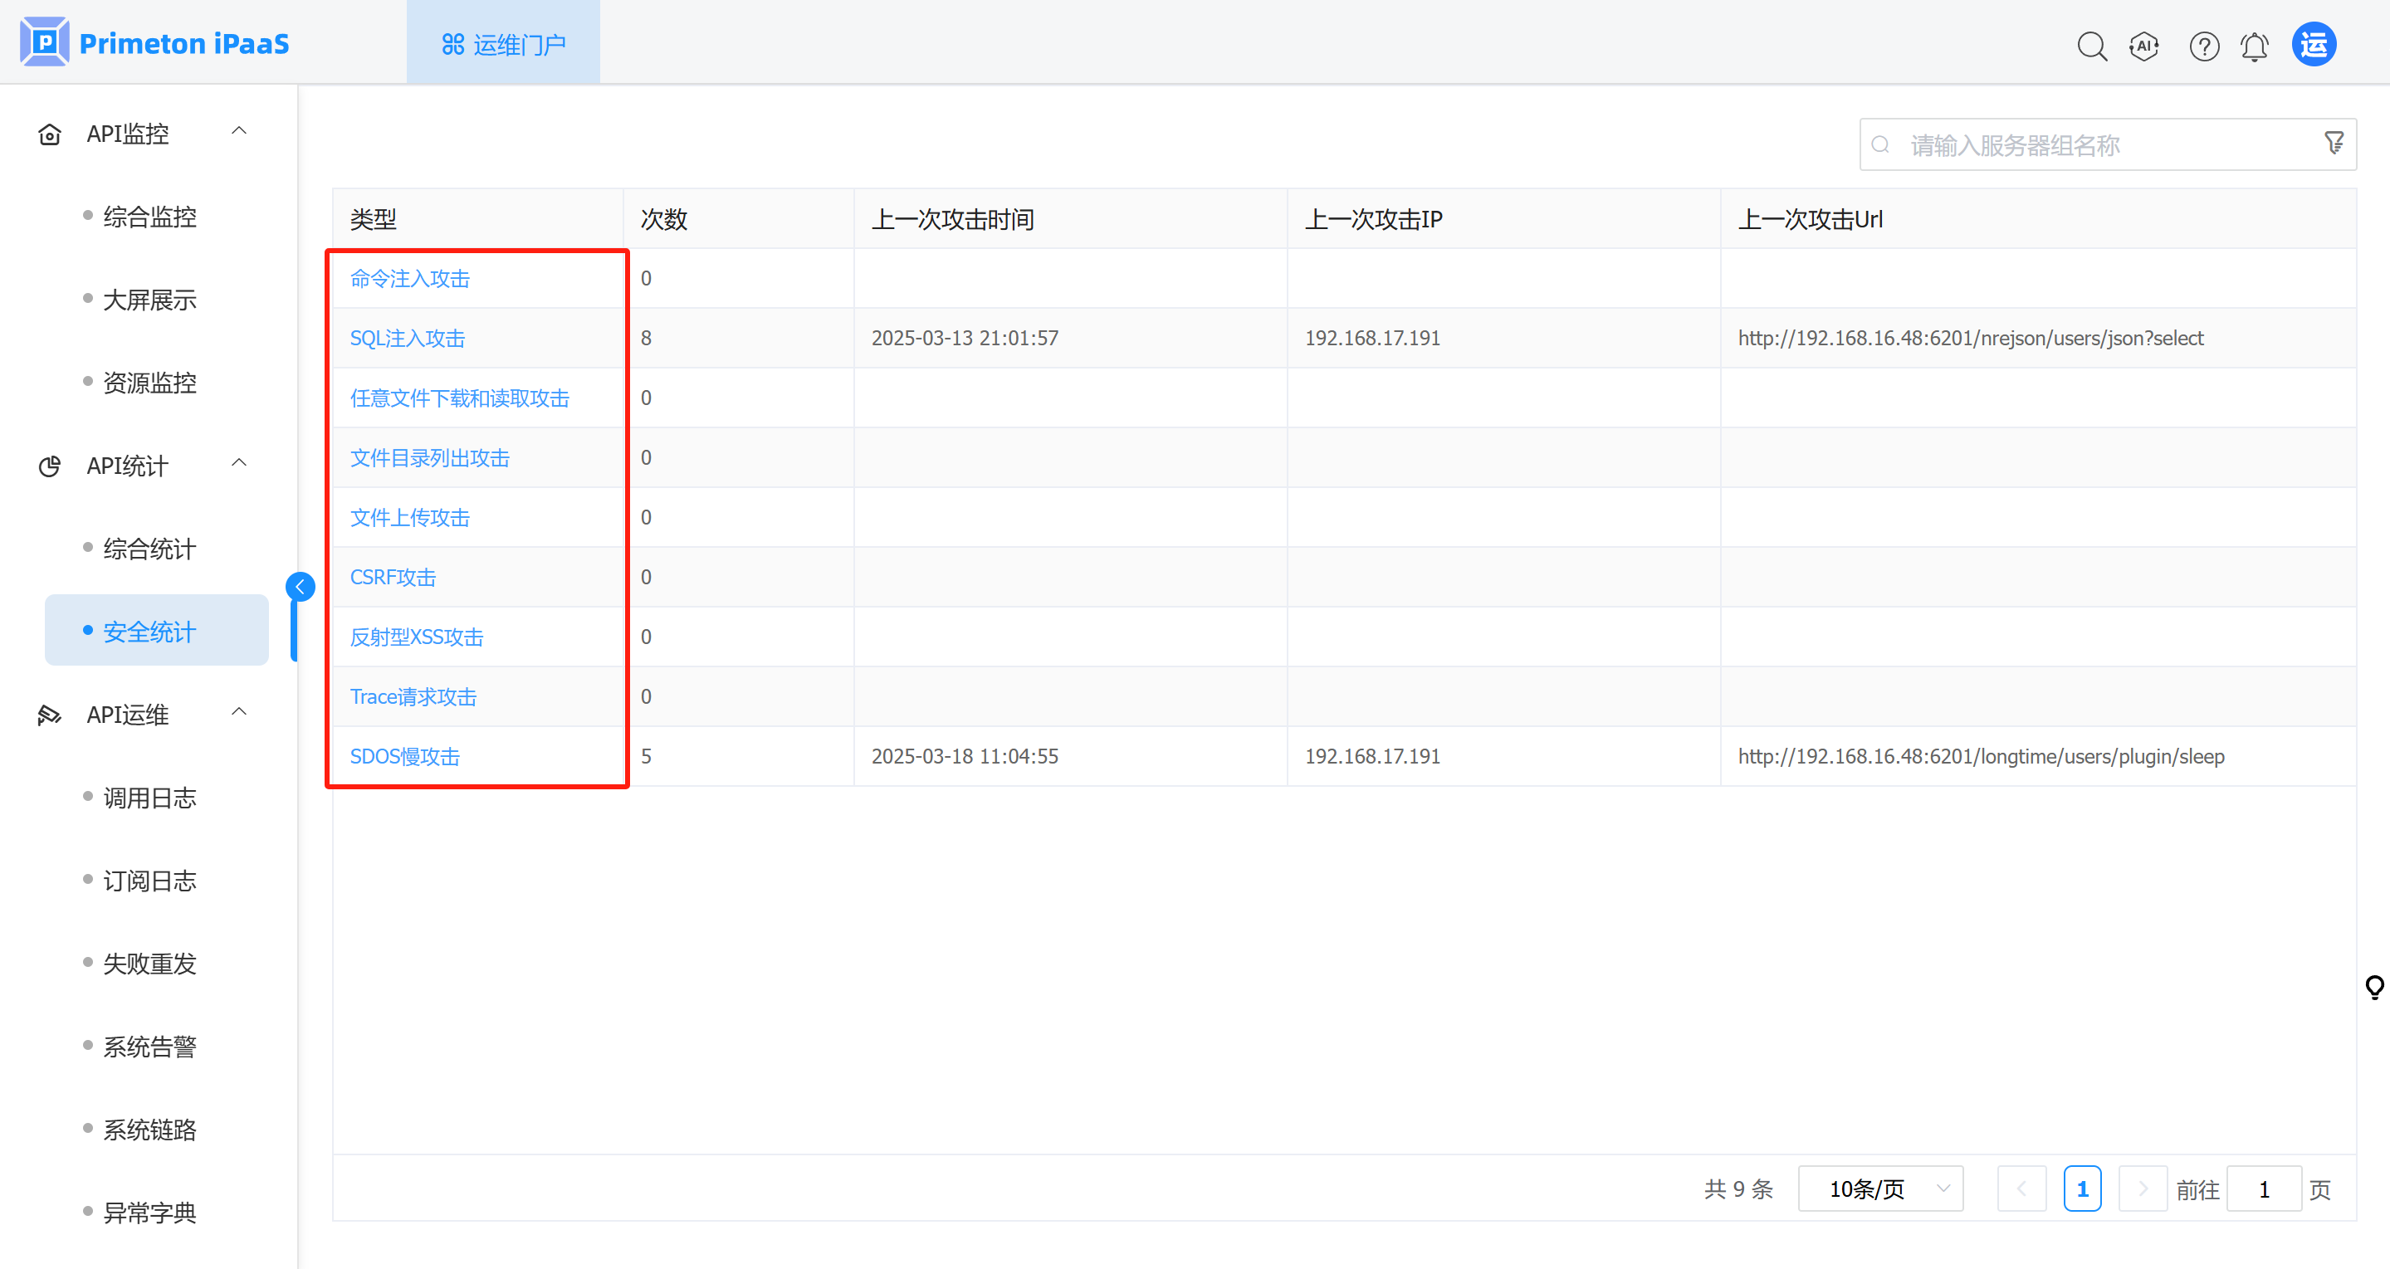Click the filter funnel icon in search box
This screenshot has height=1269, width=2390.
click(2334, 144)
